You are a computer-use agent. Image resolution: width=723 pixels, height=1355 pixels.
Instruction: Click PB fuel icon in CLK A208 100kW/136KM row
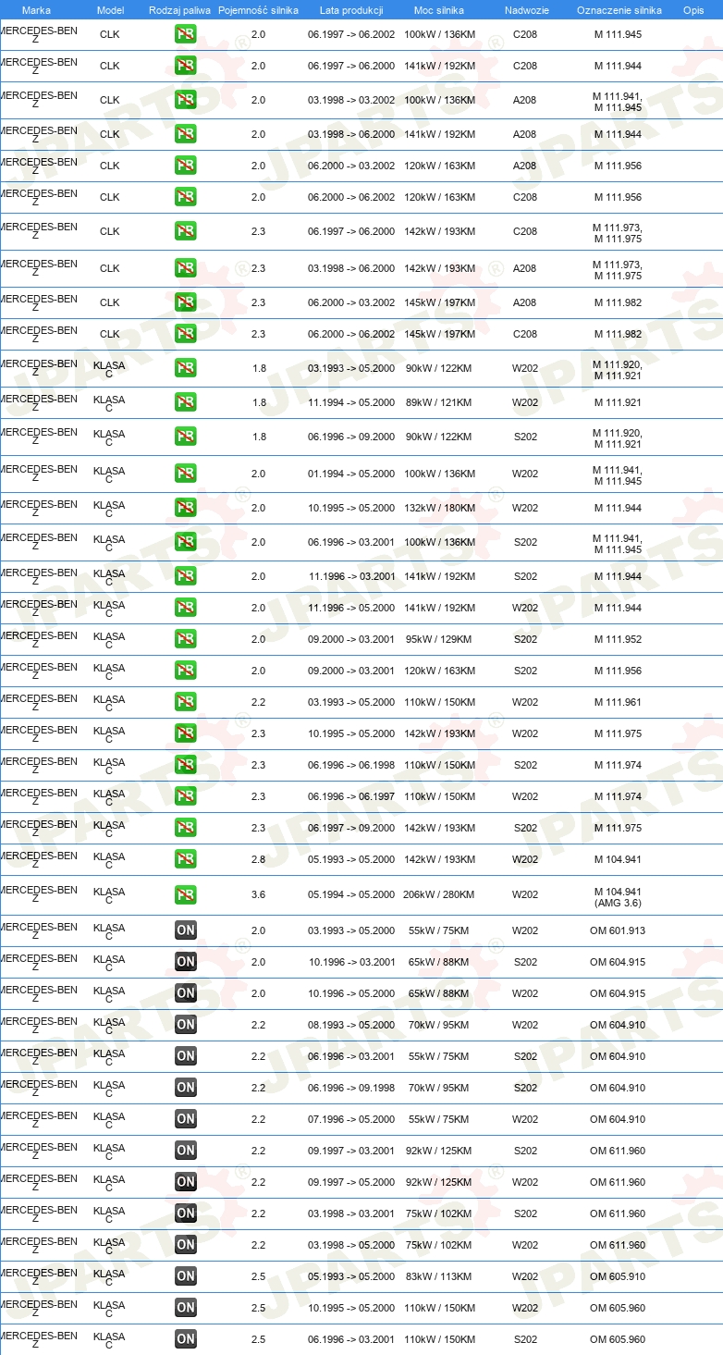(x=186, y=100)
